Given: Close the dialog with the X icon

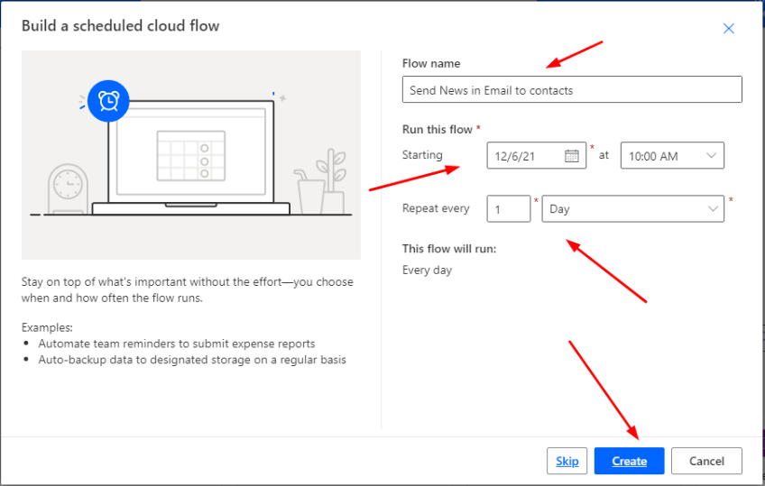Looking at the screenshot, I should 728,29.
